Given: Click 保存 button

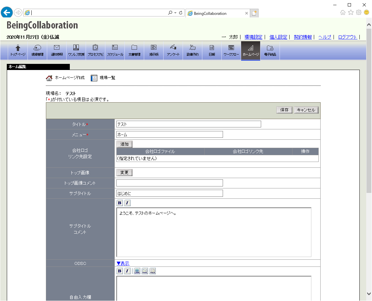Looking at the screenshot, I should [284, 110].
